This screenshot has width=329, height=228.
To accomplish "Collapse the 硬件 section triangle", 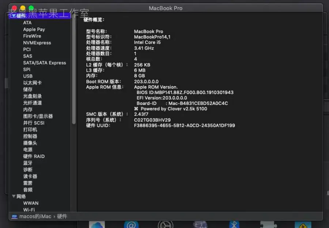I will coord(14,16).
